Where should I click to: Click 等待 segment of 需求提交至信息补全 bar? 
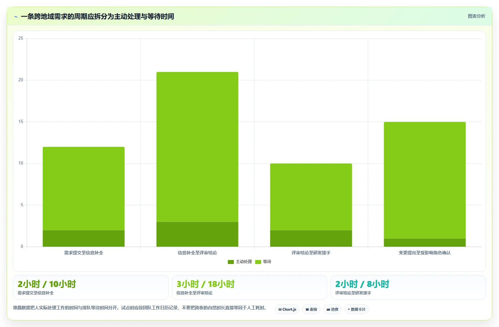(x=84, y=188)
